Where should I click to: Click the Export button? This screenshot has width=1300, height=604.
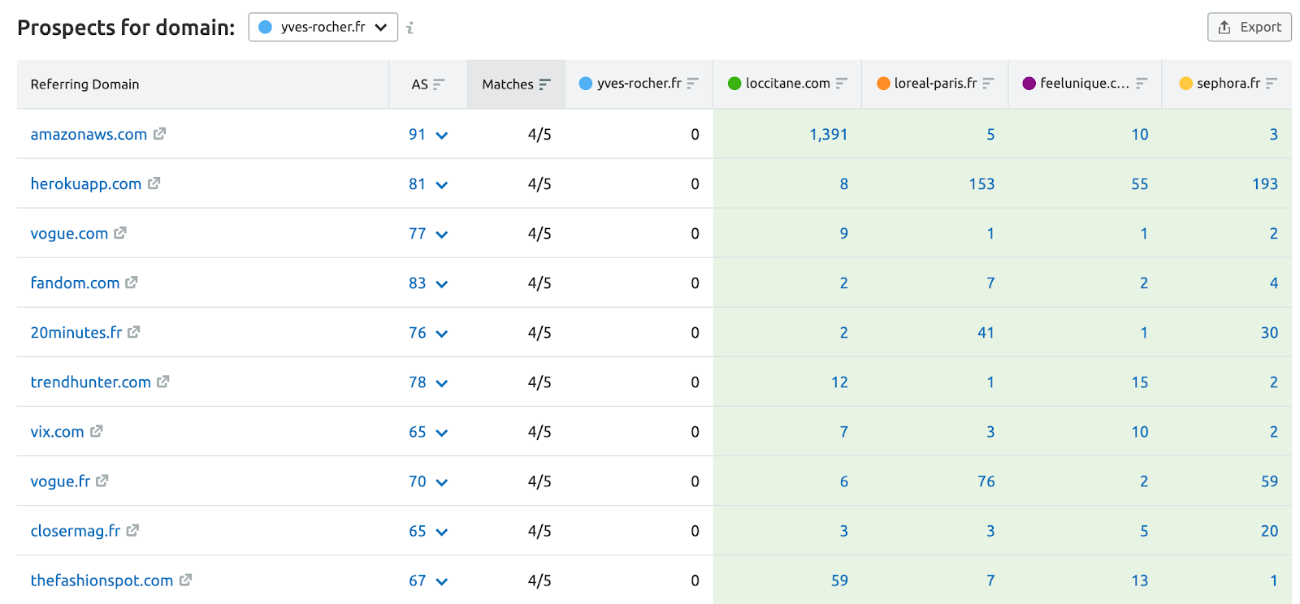point(1249,27)
